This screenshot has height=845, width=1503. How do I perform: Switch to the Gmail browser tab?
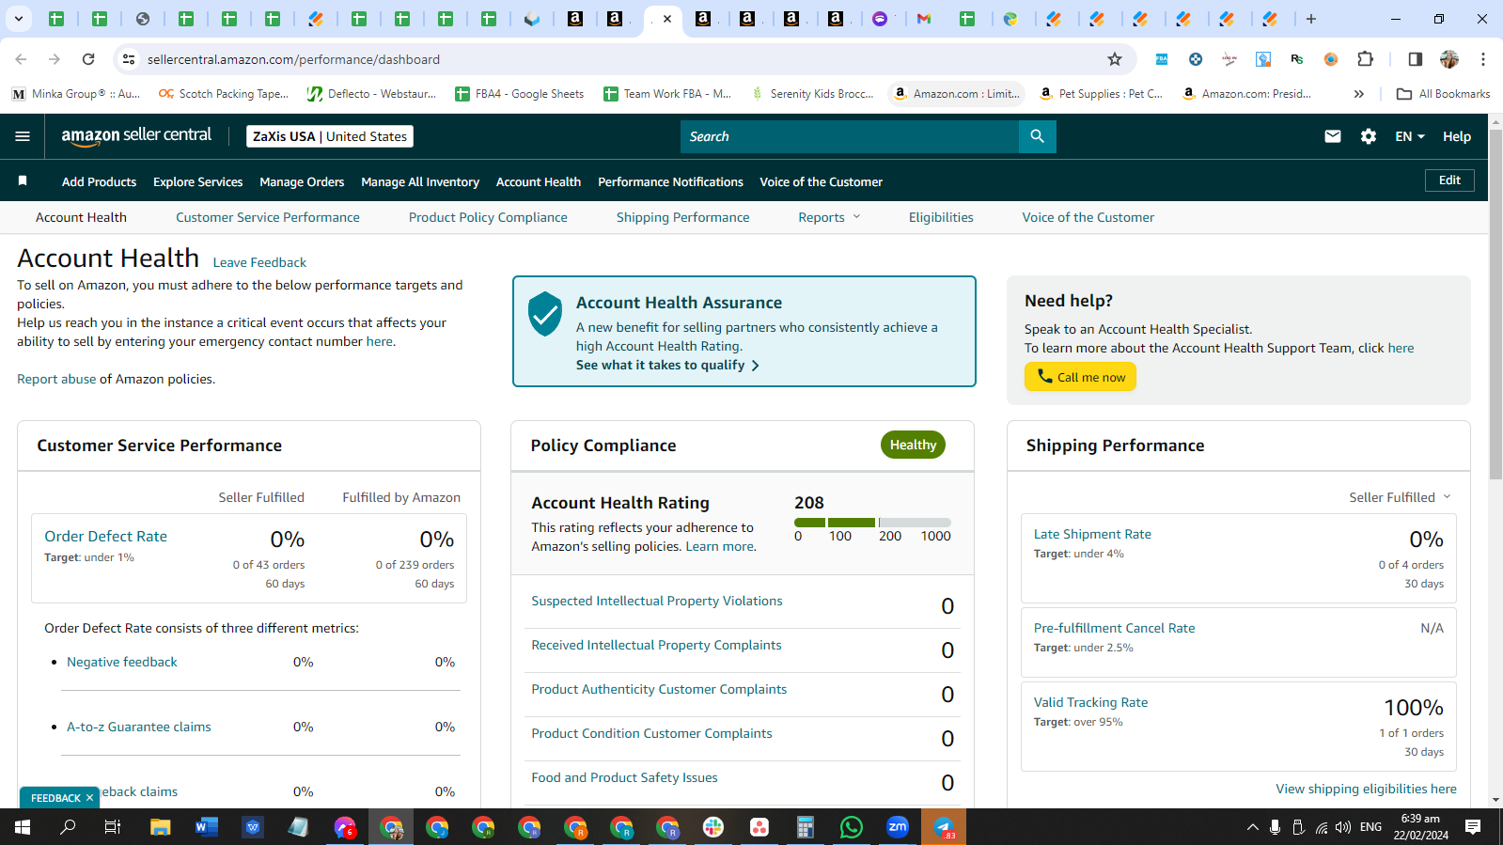pos(924,19)
